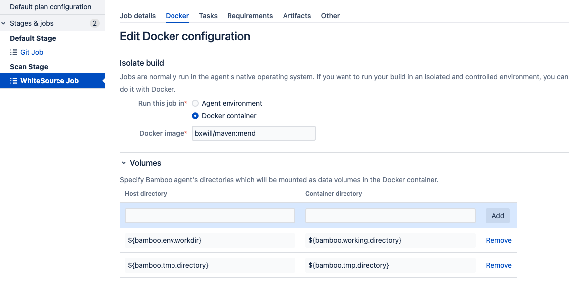Remove the bamboo.env.workdir volume mapping

(x=499, y=240)
